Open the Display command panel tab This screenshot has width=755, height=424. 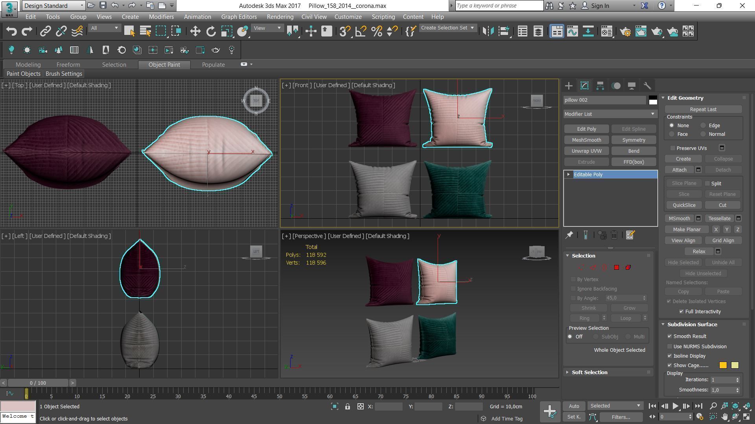tap(632, 86)
